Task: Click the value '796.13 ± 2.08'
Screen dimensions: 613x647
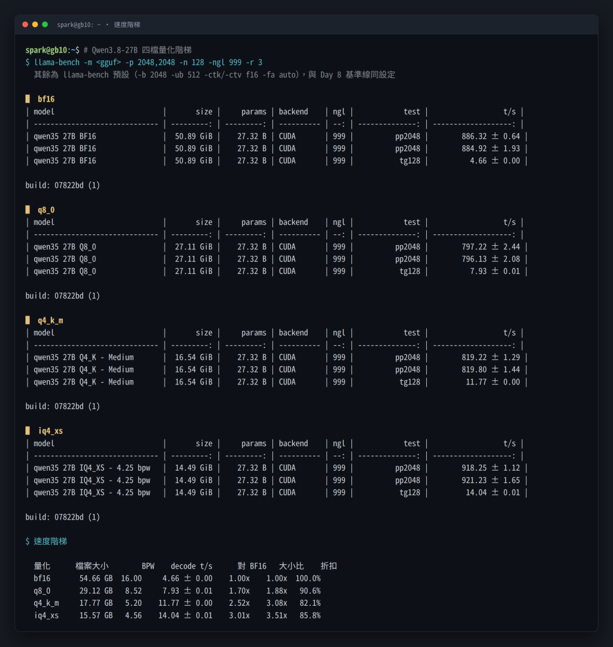Action: (491, 259)
